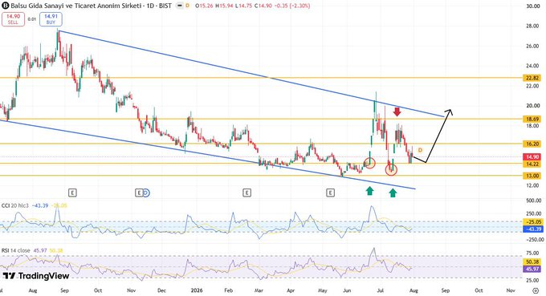Screen dimensions: 546x296
Task: Click the -0.35 (-2.30%) change value
Action: (291, 6)
